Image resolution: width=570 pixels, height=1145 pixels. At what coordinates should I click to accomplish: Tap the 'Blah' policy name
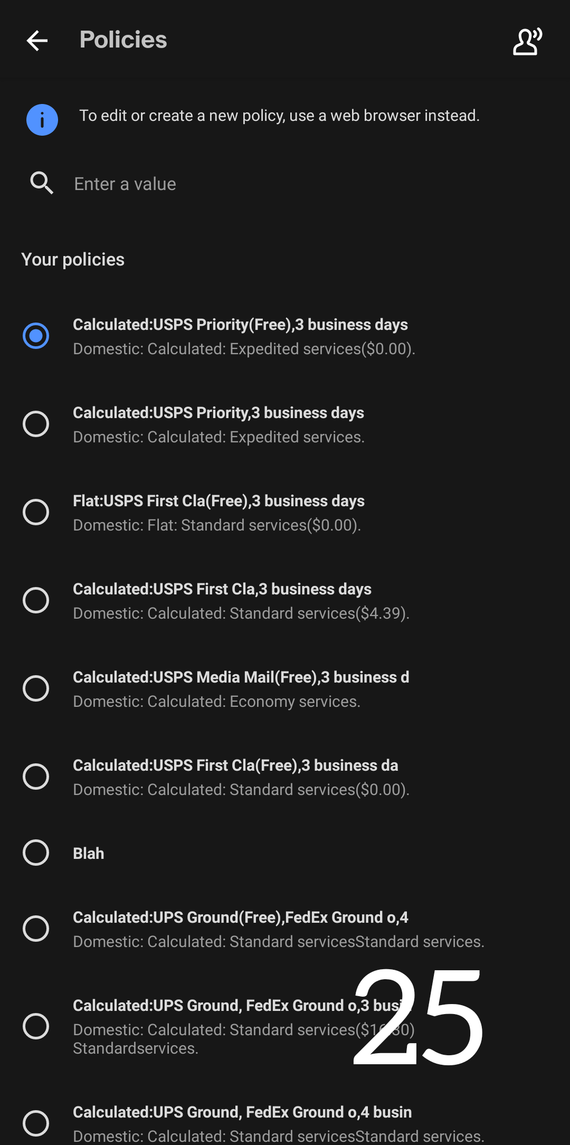point(89,854)
